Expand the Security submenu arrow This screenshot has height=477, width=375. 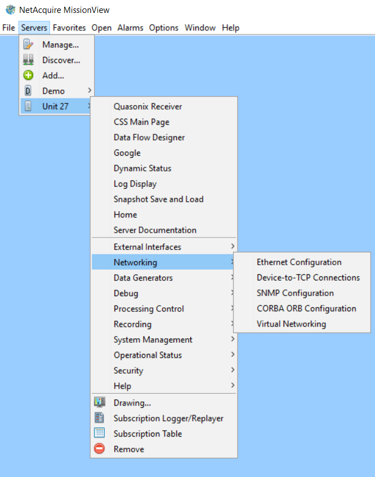coord(232,370)
